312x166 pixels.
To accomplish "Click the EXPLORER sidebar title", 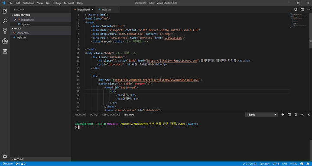I will [19, 9].
